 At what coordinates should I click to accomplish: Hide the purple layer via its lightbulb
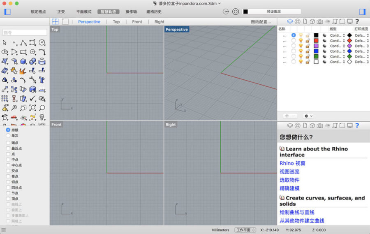301,46
